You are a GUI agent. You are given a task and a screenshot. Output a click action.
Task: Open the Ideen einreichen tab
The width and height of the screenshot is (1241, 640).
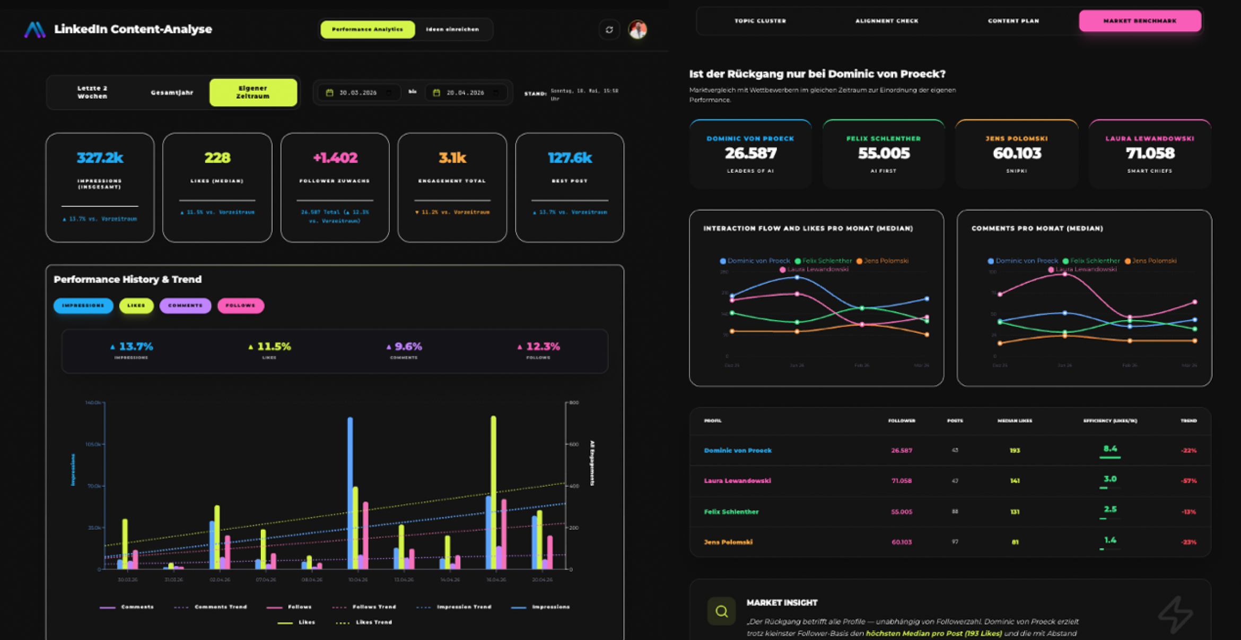click(452, 29)
